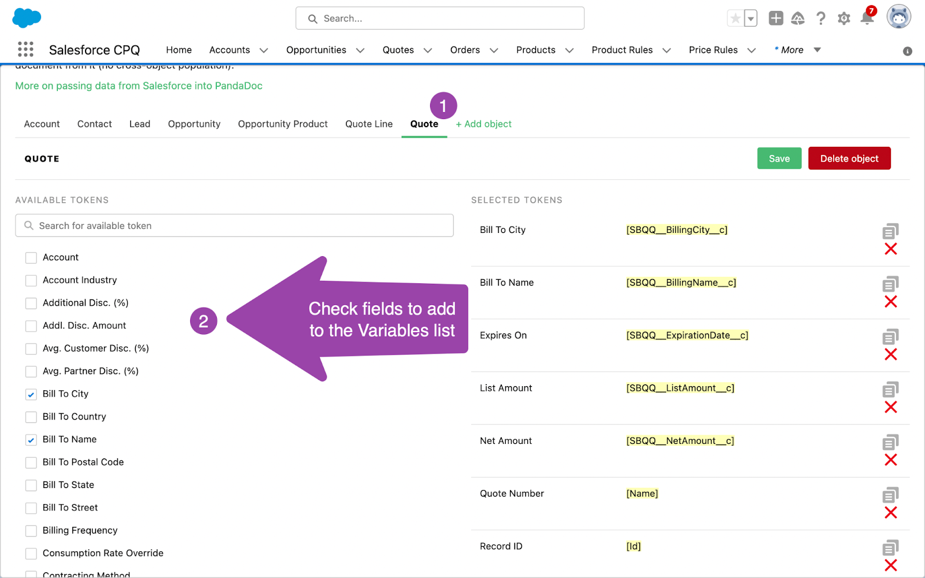Open the Help question mark icon
The height and width of the screenshot is (578, 925).
point(821,18)
